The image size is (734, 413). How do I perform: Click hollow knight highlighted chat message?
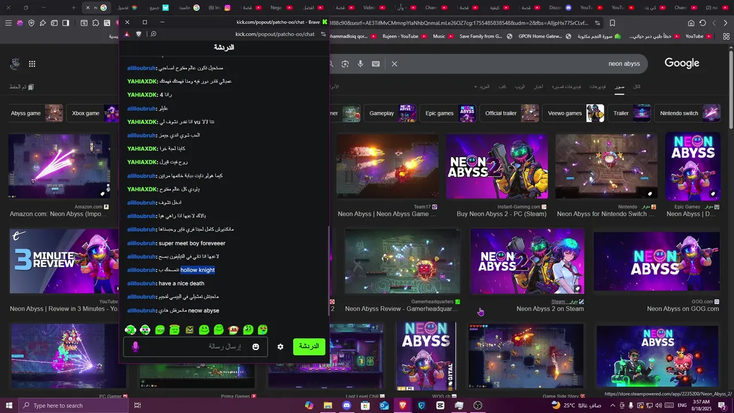(x=197, y=270)
